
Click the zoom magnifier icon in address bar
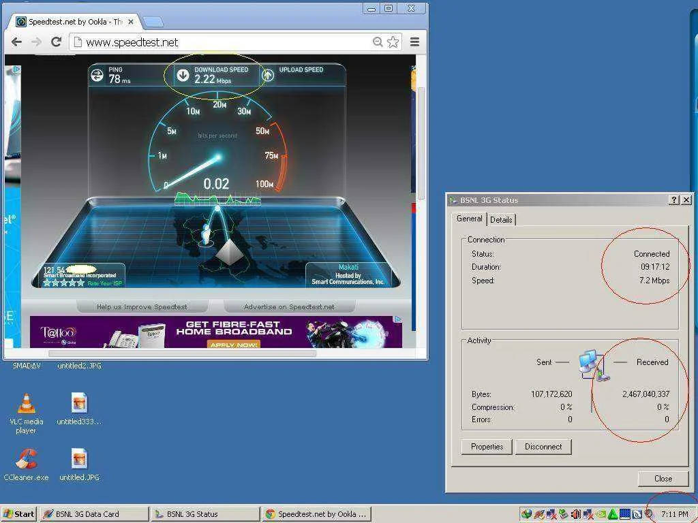[x=378, y=42]
